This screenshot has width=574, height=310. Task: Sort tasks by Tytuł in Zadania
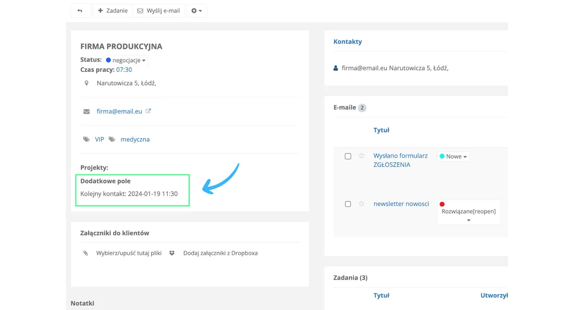pyautogui.click(x=381, y=296)
